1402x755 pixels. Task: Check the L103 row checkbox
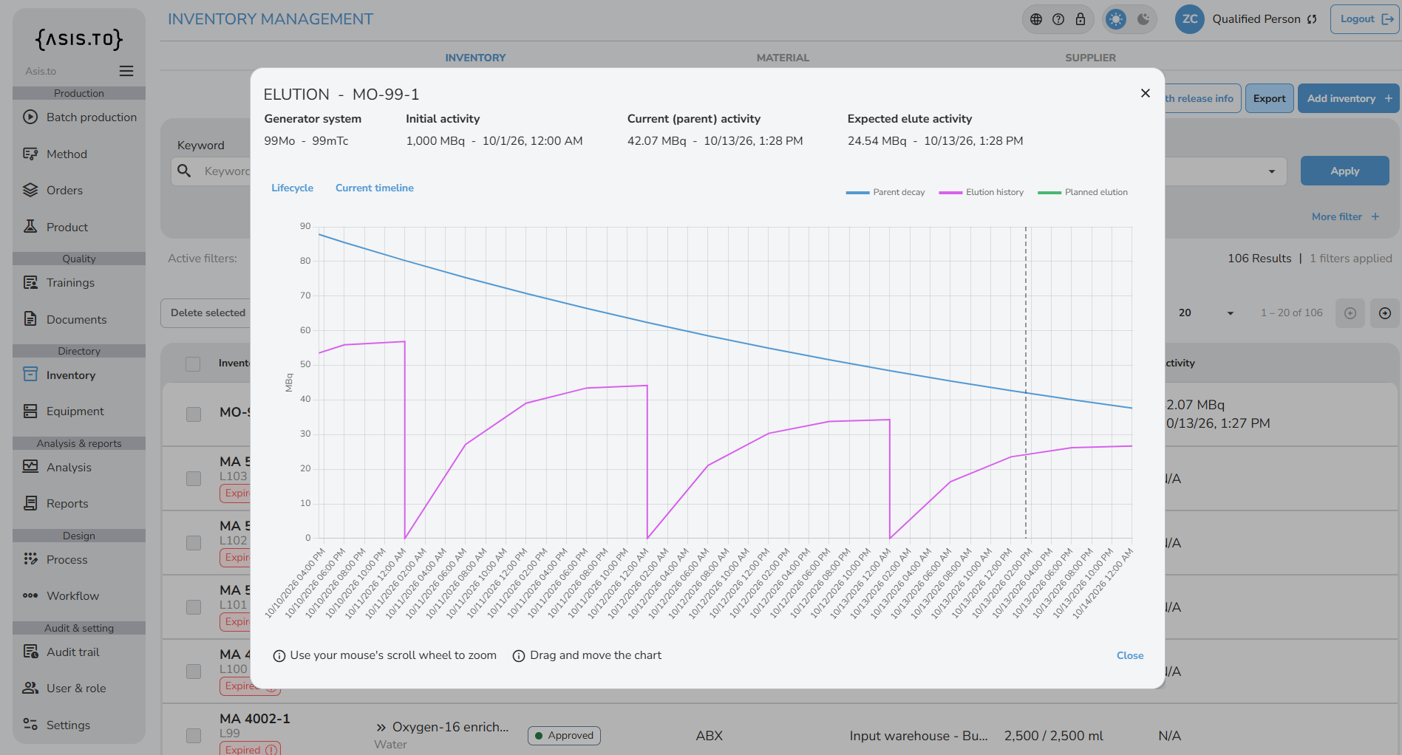(x=194, y=479)
